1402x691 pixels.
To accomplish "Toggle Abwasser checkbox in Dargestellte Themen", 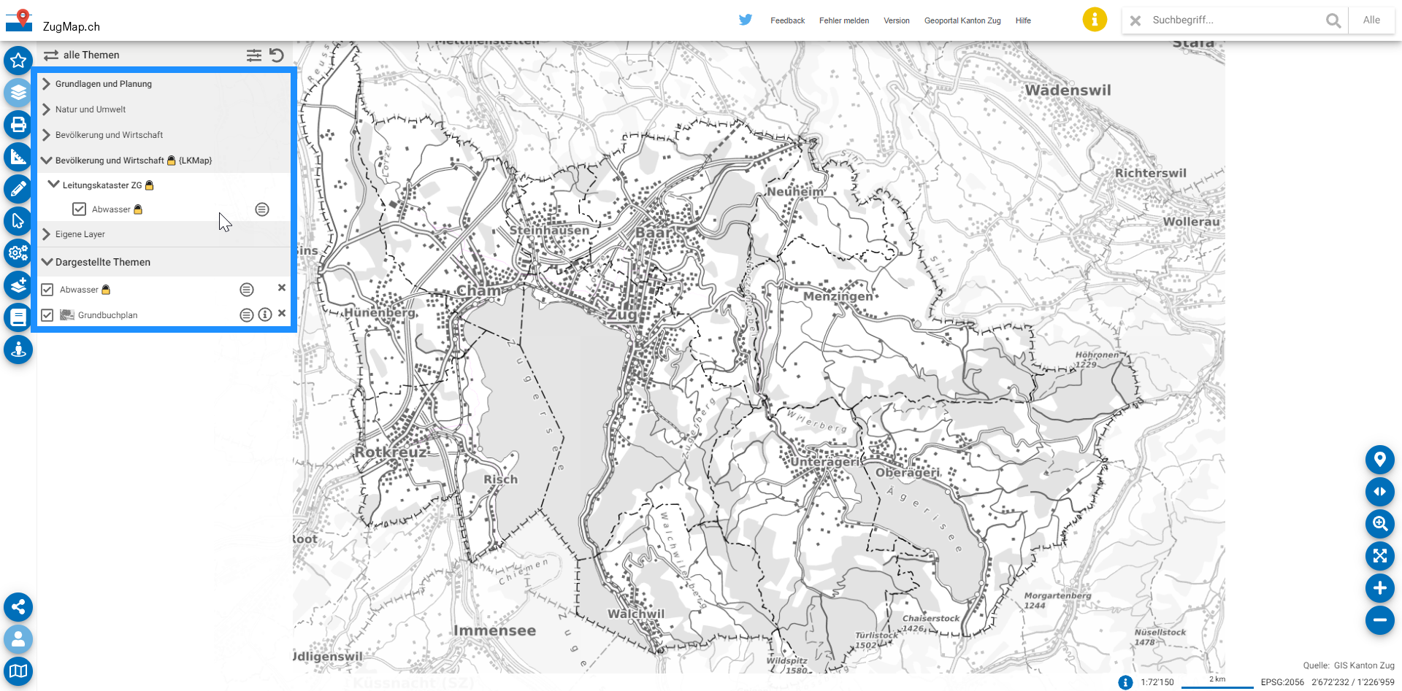I will 47,290.
